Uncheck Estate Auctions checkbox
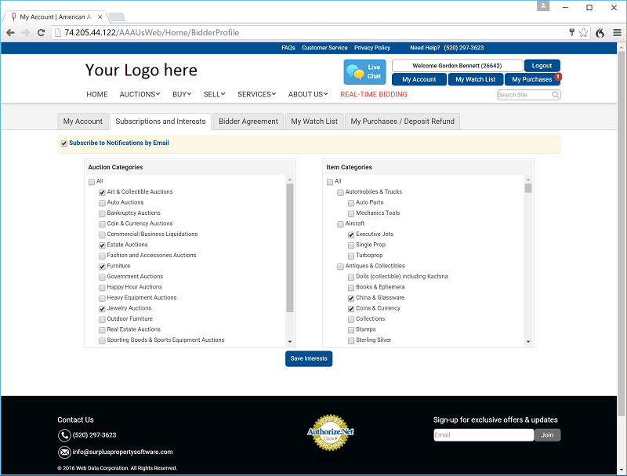The image size is (627, 476). point(102,245)
